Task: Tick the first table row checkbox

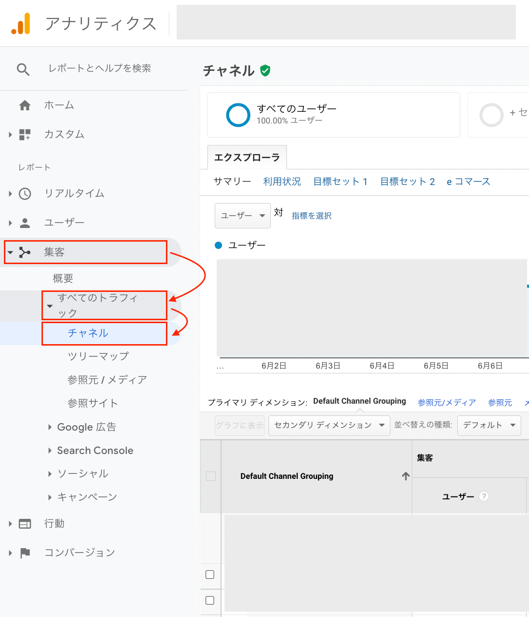Action: coord(210,575)
